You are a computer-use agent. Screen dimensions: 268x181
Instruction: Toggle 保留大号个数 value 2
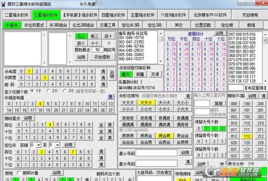214,128
